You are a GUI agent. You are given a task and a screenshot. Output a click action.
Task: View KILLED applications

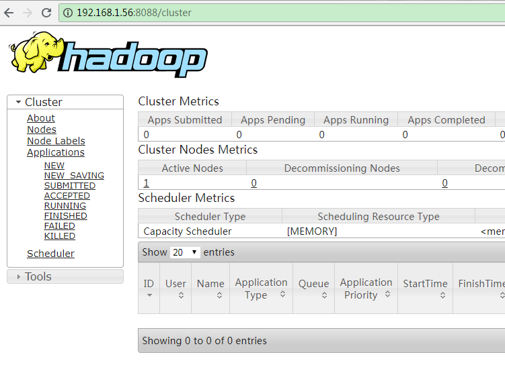point(60,236)
